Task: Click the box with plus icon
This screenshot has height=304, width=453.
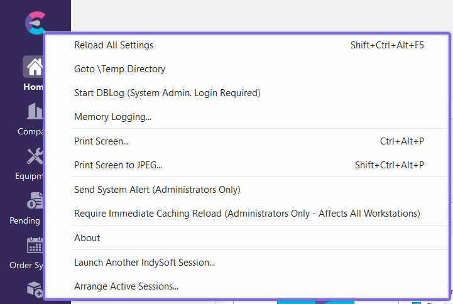Action: (34, 288)
